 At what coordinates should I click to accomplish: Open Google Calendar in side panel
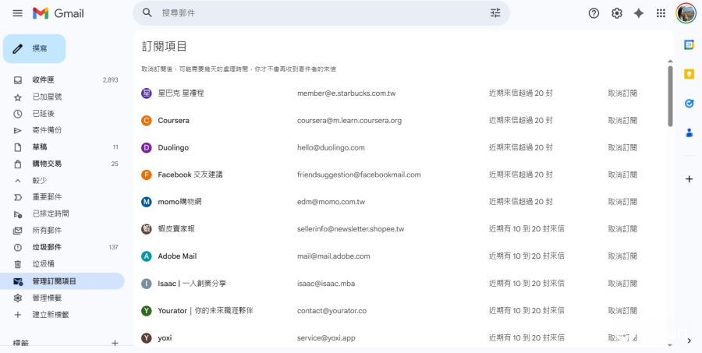click(x=689, y=44)
